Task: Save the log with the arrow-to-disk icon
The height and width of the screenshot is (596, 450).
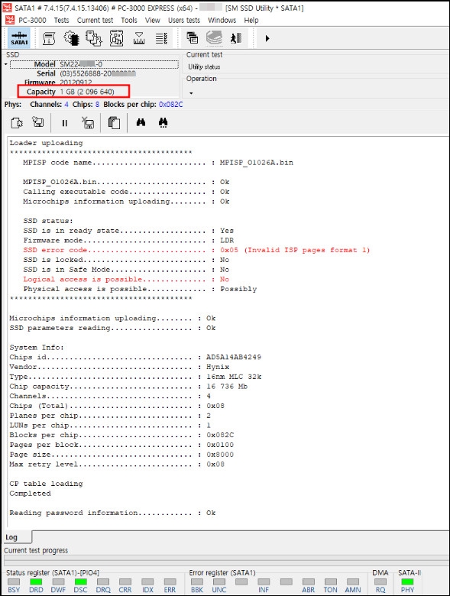Action: 38,122
